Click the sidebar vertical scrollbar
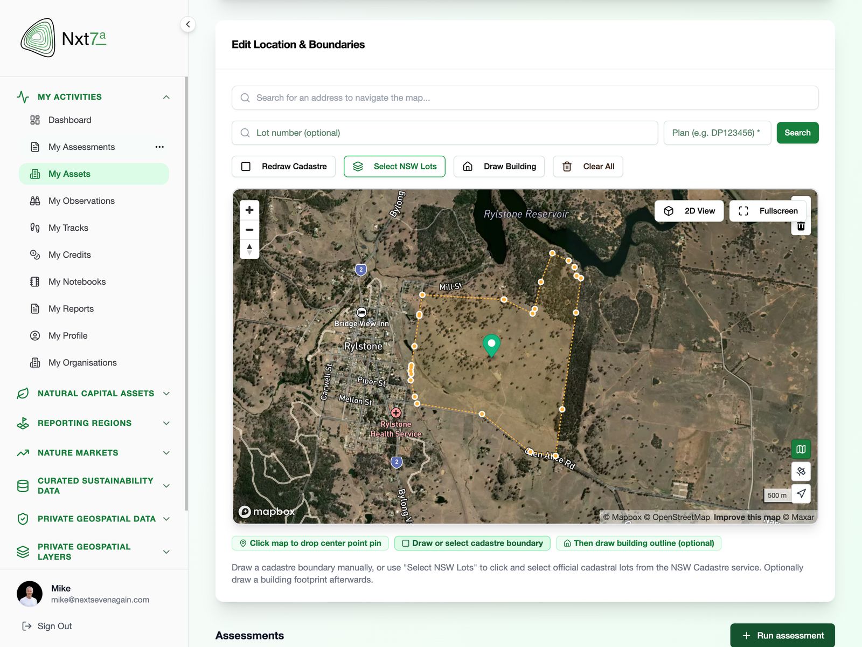The height and width of the screenshot is (647, 862). click(x=186, y=293)
